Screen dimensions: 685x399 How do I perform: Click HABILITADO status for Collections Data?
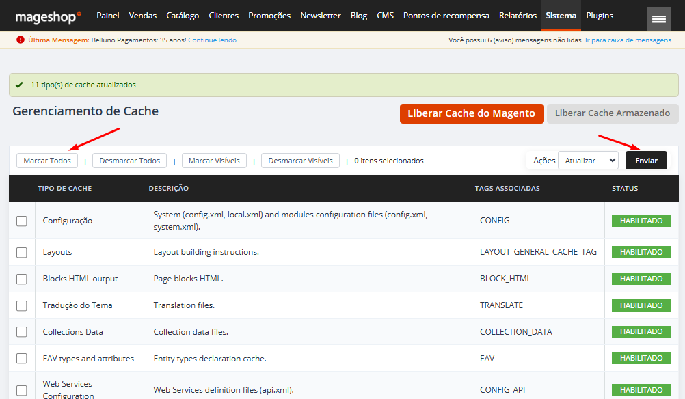pyautogui.click(x=641, y=332)
